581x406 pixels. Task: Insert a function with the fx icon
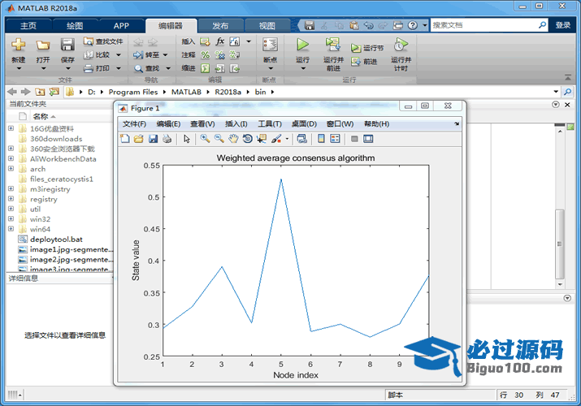tap(219, 41)
